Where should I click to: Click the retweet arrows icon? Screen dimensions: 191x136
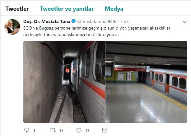point(53,130)
